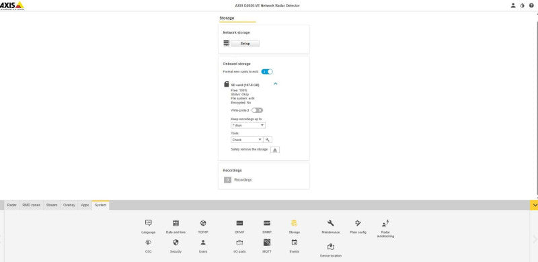Image resolution: width=538 pixels, height=262 pixels.
Task: Click the user account icon
Action: [x=513, y=5]
